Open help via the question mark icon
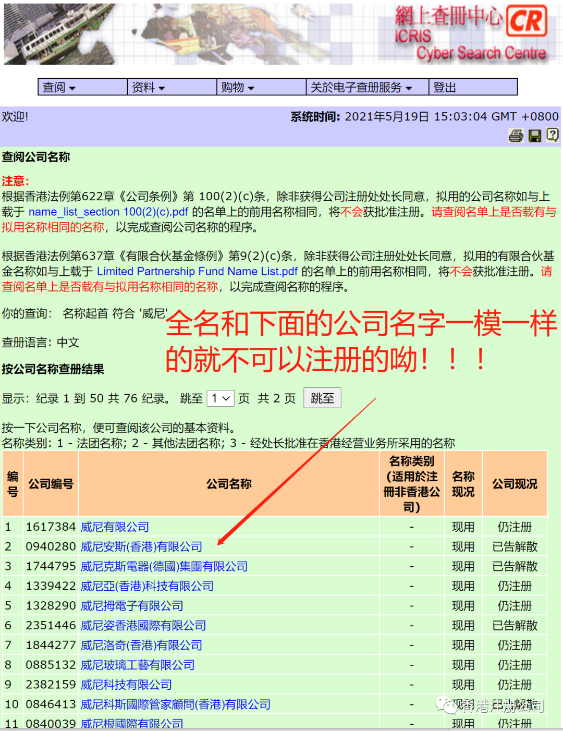 click(552, 136)
